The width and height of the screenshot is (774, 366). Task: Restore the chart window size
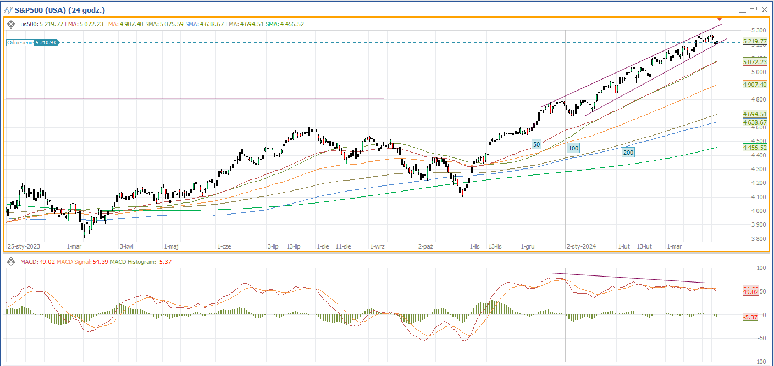pos(753,9)
